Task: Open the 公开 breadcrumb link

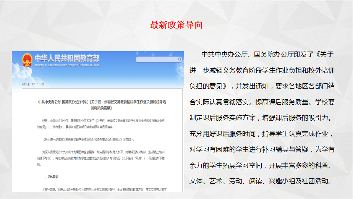Action: click(x=42, y=84)
